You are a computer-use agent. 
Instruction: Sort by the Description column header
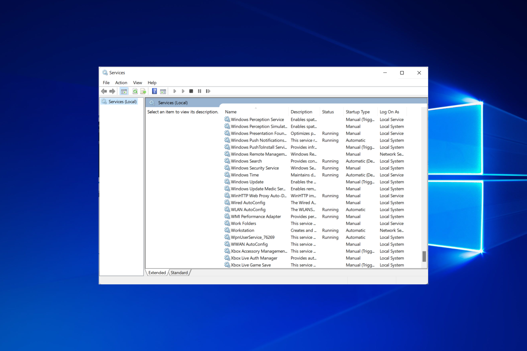pos(304,112)
